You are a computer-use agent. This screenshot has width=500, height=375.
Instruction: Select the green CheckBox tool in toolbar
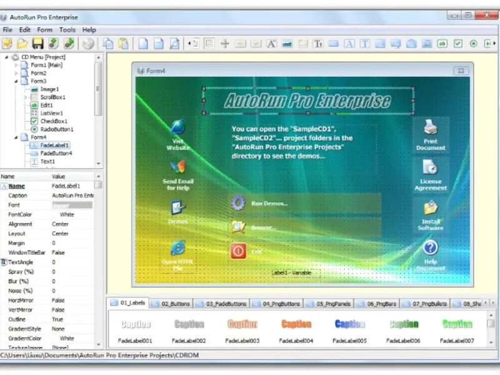[x=458, y=44]
